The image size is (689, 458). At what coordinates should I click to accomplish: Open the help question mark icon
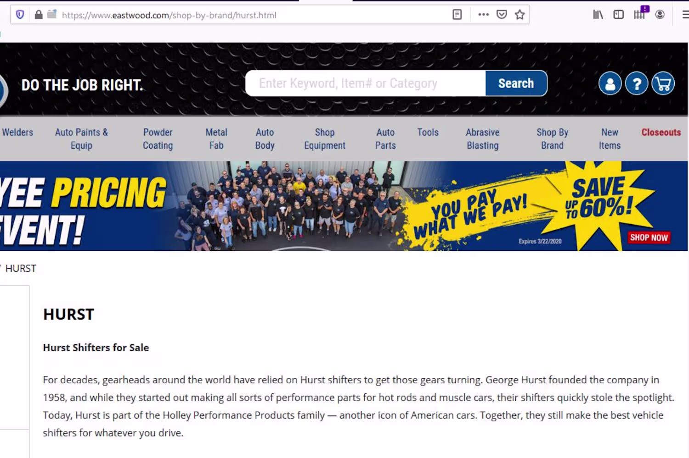click(x=637, y=84)
